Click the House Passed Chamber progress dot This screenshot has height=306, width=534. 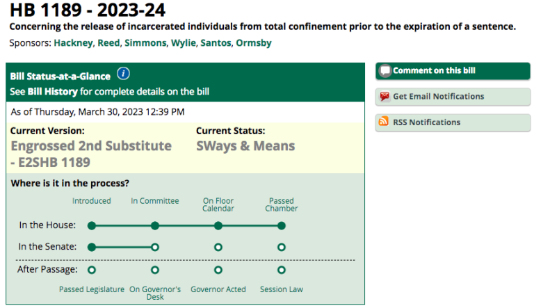(281, 225)
